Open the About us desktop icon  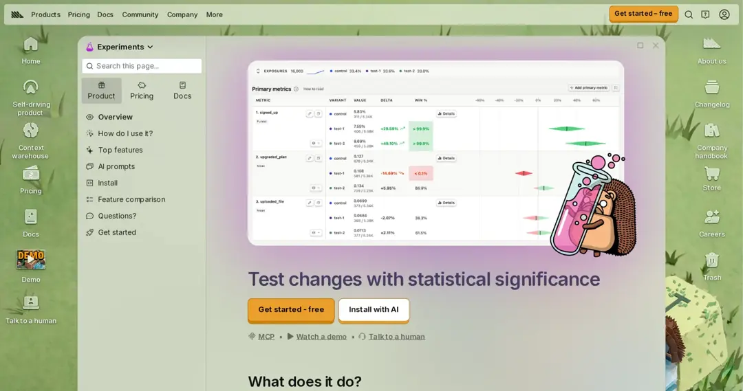point(712,51)
